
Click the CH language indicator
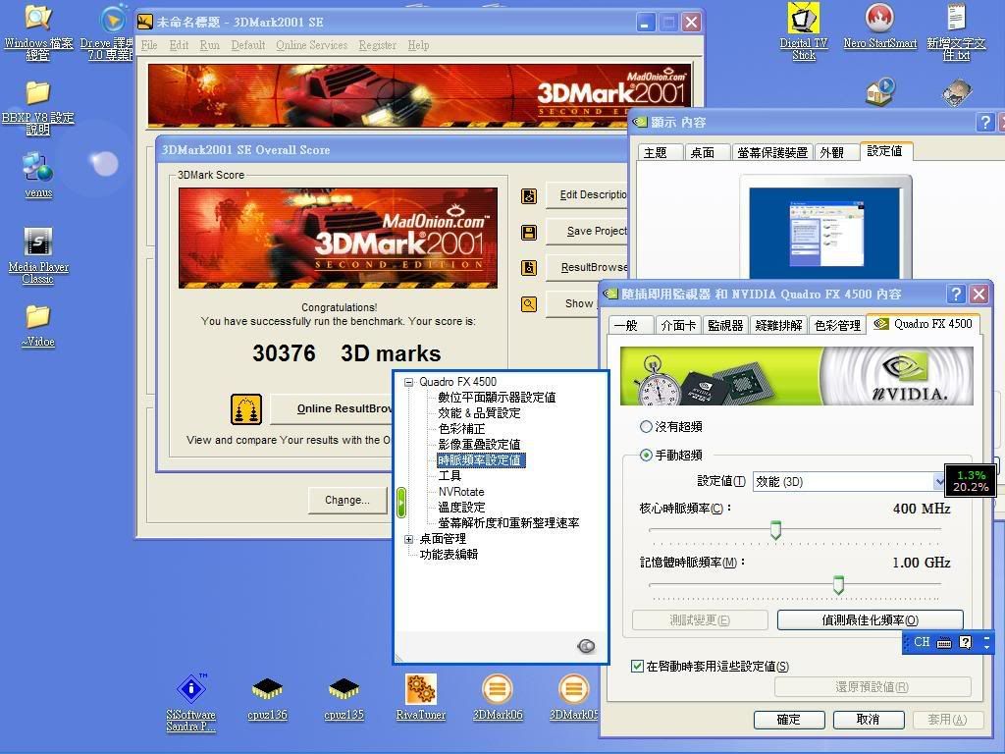922,642
